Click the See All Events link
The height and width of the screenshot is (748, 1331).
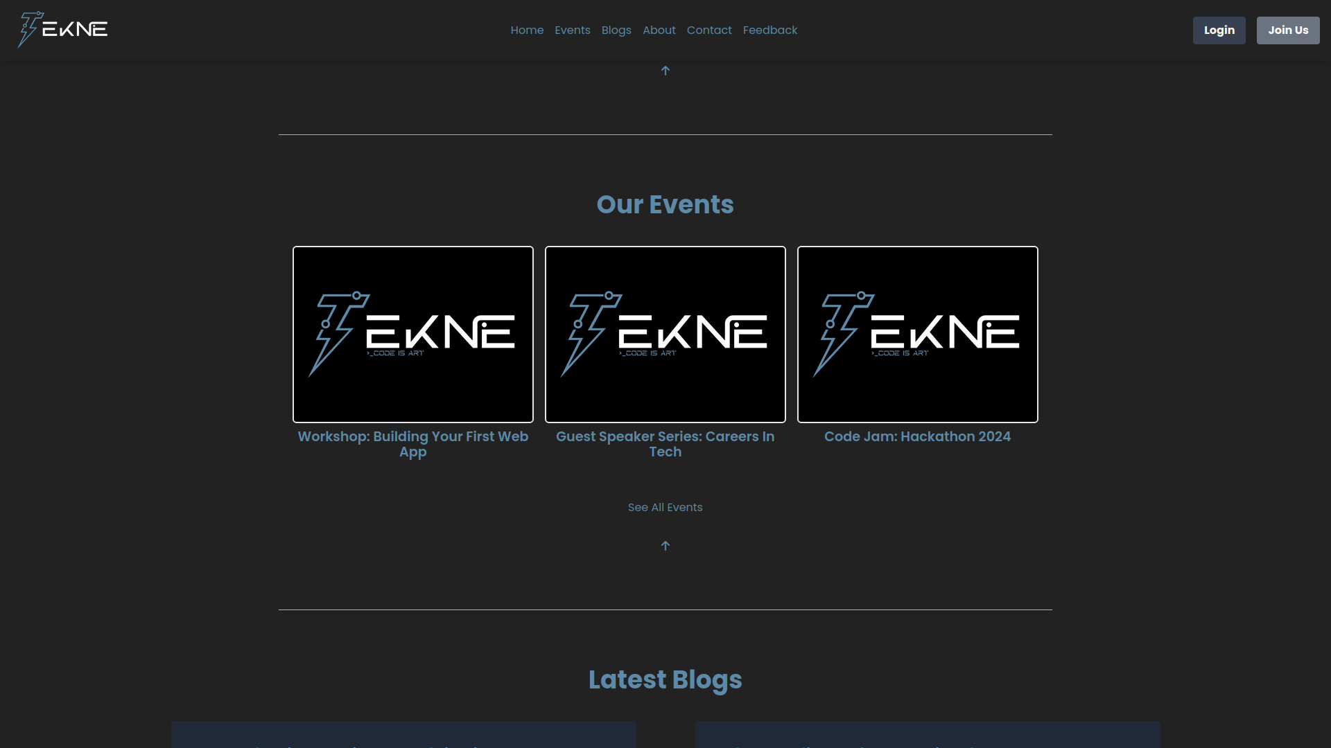665,508
